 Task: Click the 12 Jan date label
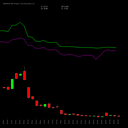click(x=44, y=122)
